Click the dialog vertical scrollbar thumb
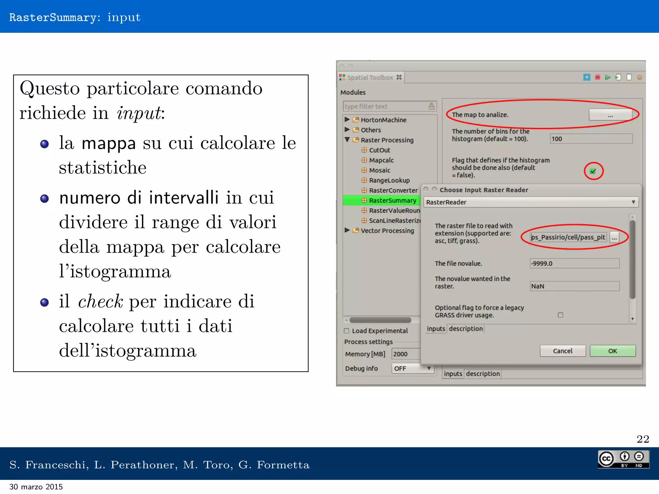Screen dimensions: 659x494 [633, 260]
